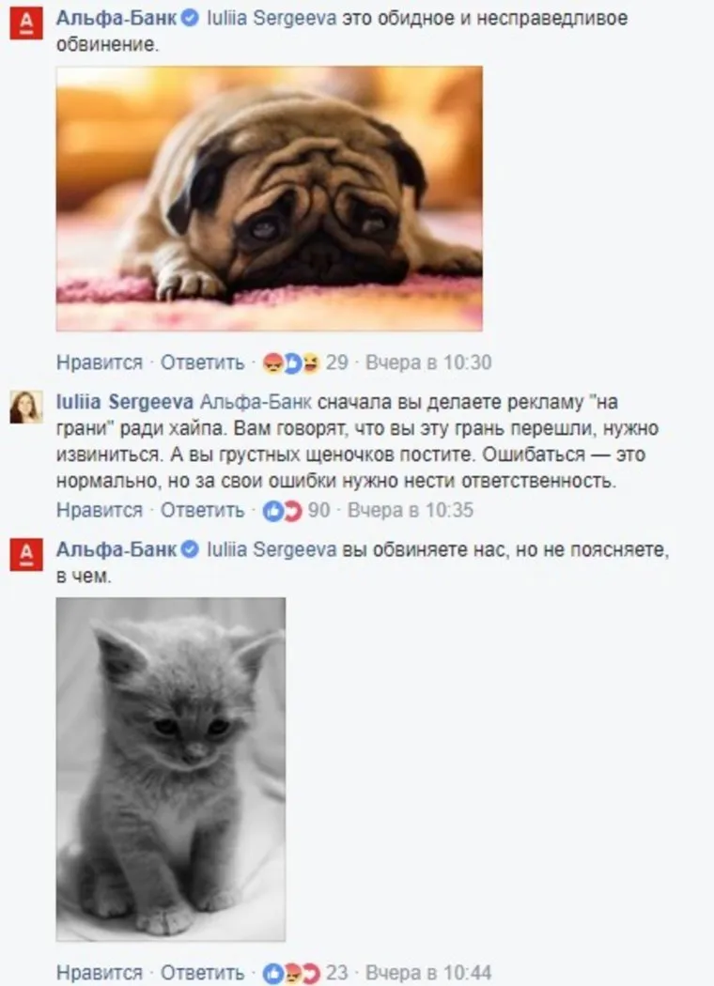Click Ответить under the kitten comment
Image resolution: width=714 pixels, height=986 pixels.
[202, 973]
